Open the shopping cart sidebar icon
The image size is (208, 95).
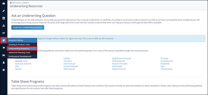(x=4, y=48)
